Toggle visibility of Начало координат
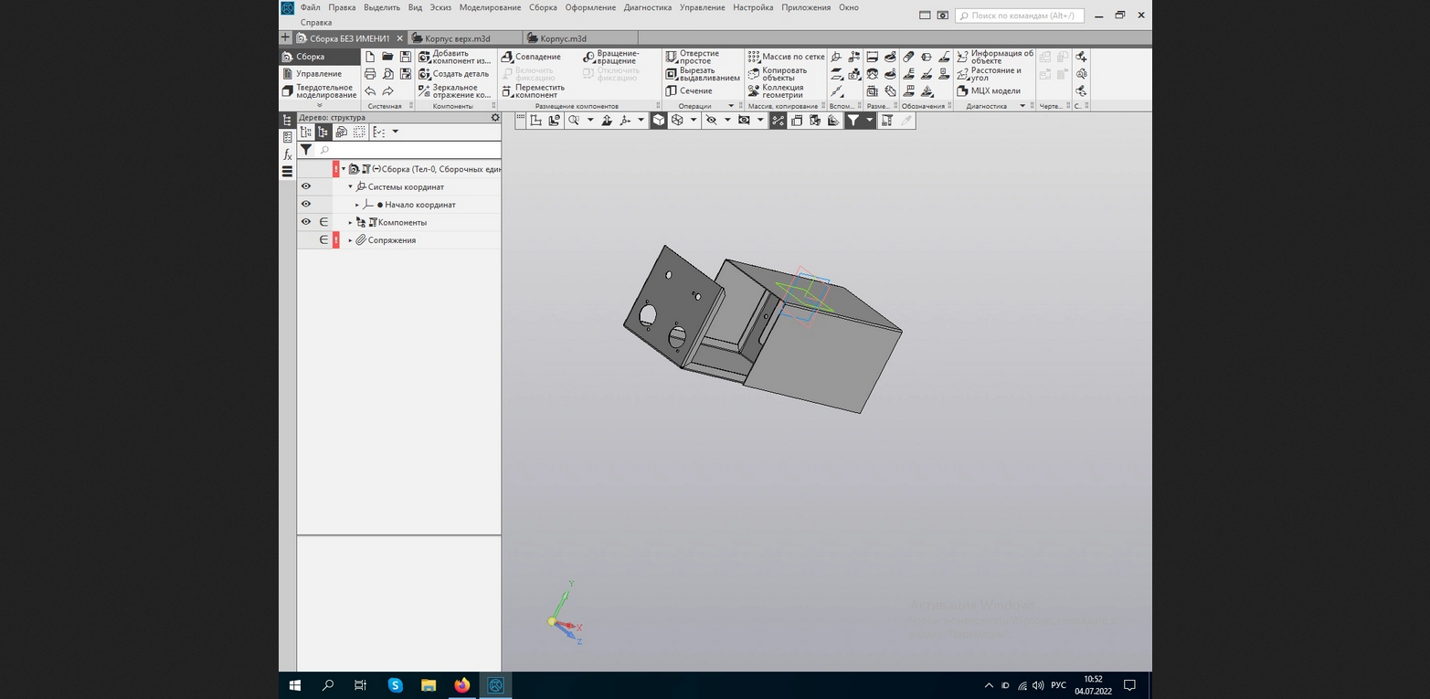This screenshot has height=699, width=1430. tap(306, 204)
